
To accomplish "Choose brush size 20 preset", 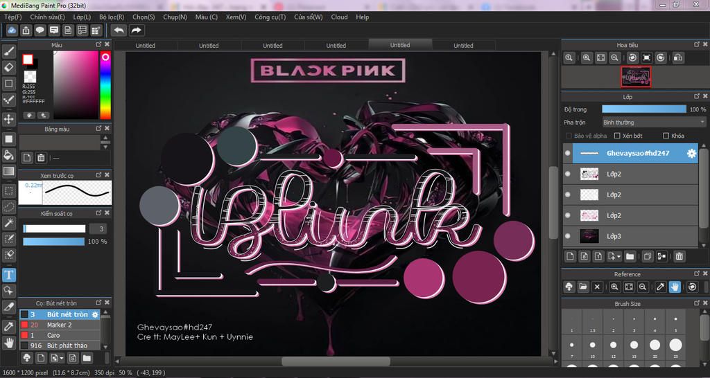I will pyautogui.click(x=655, y=347).
